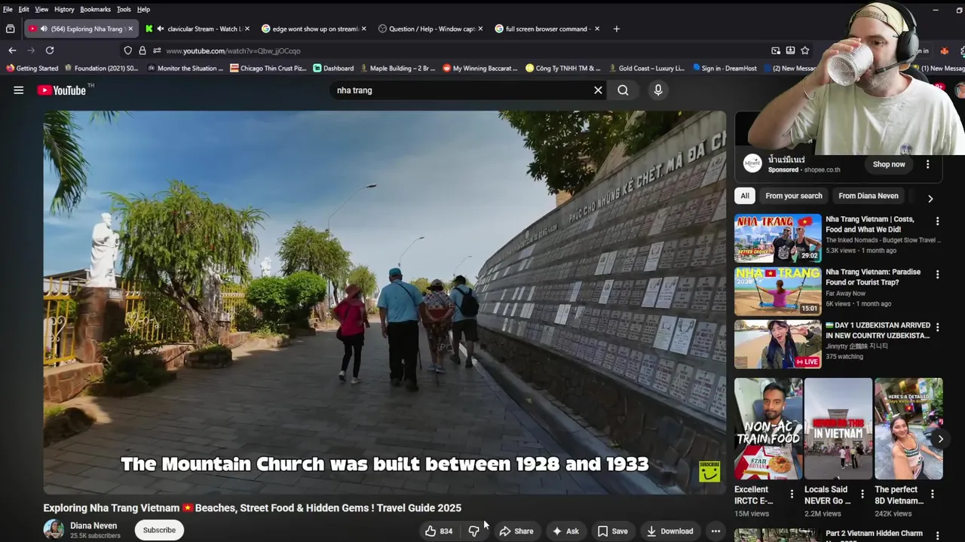Open Chicago Thin Crust Piz... bookmark
Screen dimensions: 965x542
point(268,68)
